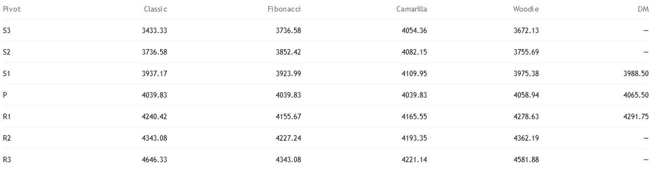Click the Classic column header
The width and height of the screenshot is (654, 170).
point(155,9)
